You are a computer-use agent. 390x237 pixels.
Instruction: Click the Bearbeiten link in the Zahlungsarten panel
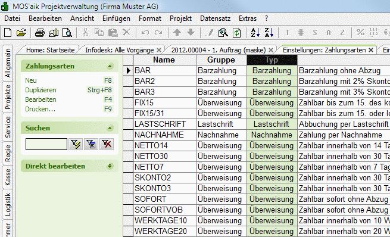point(40,99)
